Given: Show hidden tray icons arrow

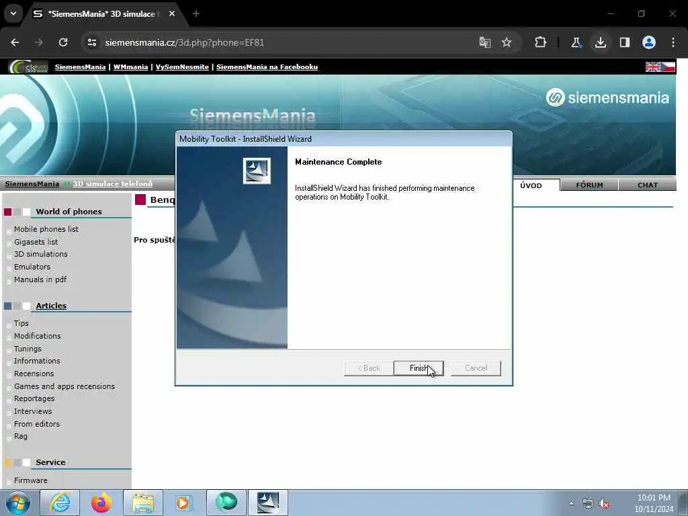Looking at the screenshot, I should (x=571, y=504).
